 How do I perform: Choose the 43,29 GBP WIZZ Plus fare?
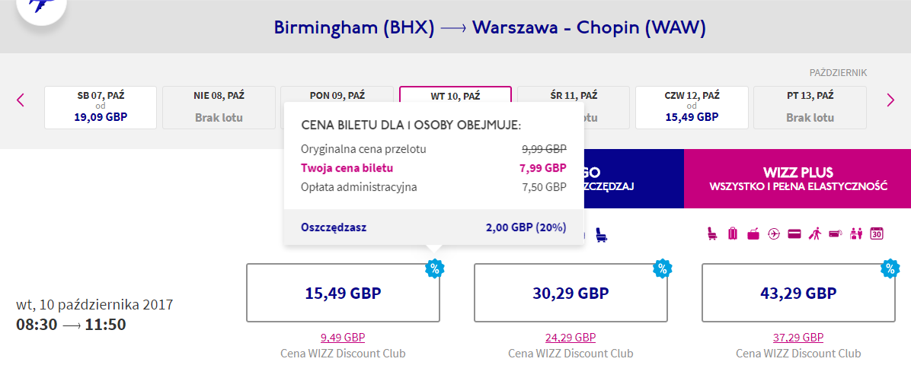pos(798,293)
